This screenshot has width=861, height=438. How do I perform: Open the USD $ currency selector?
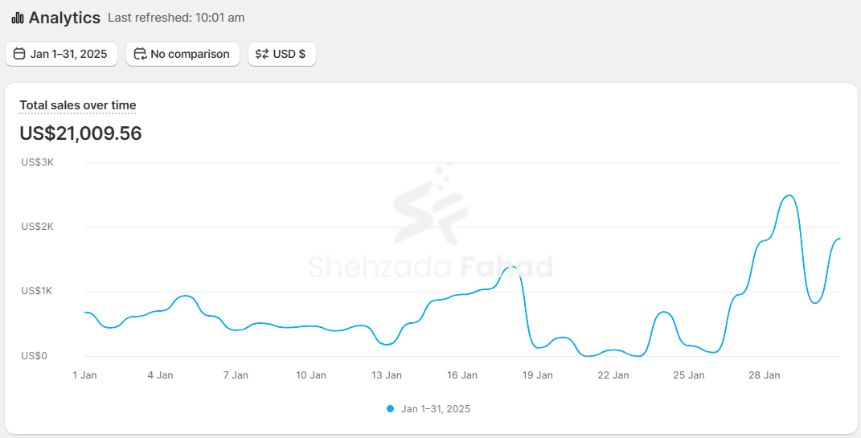(282, 54)
